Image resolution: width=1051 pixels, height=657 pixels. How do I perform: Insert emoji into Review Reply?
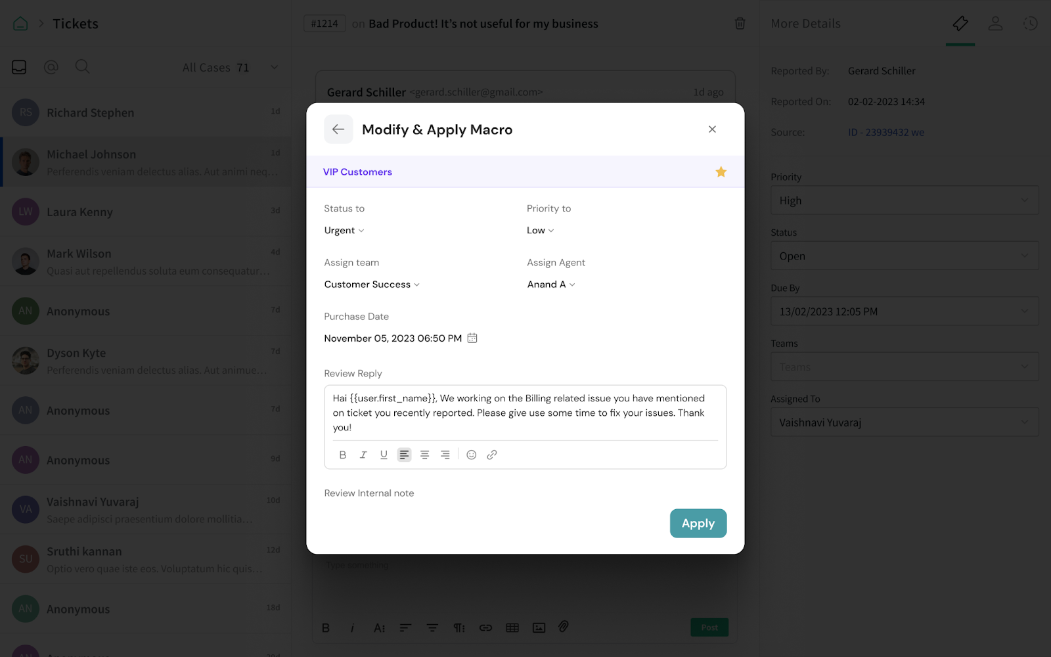click(x=471, y=455)
